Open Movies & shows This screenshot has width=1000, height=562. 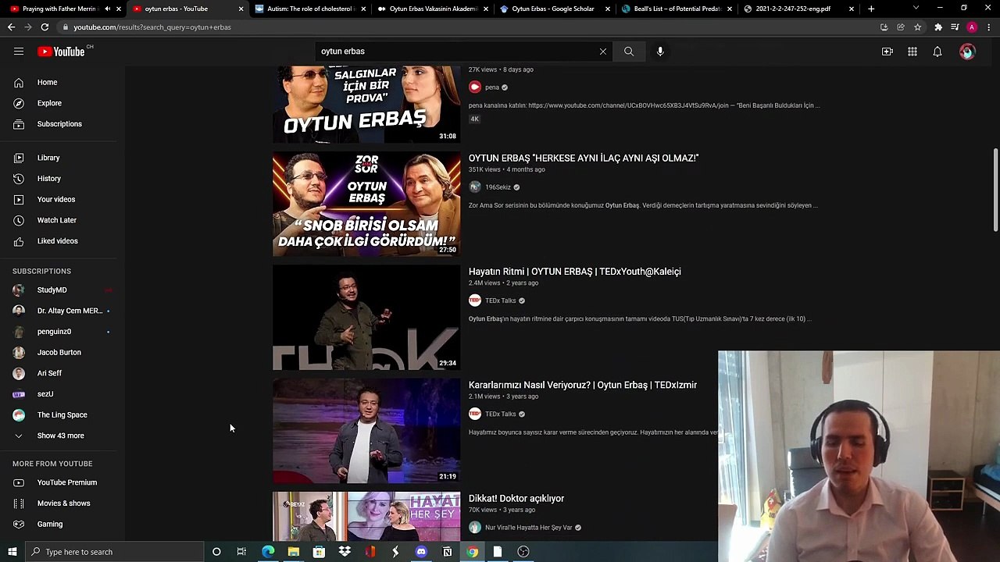[x=62, y=503]
